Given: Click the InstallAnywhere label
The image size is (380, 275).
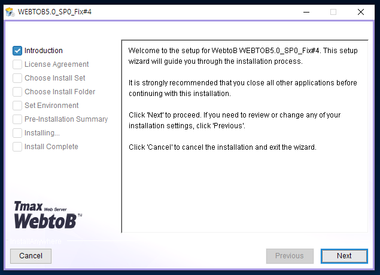Looking at the screenshot, I should tap(36, 241).
